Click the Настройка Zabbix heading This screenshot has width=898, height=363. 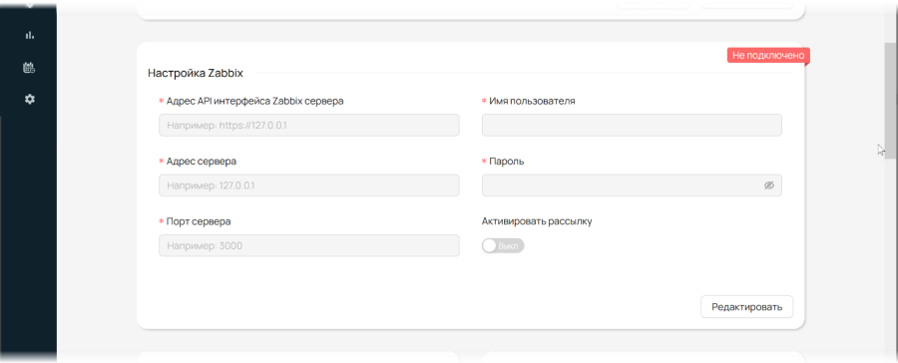click(196, 73)
